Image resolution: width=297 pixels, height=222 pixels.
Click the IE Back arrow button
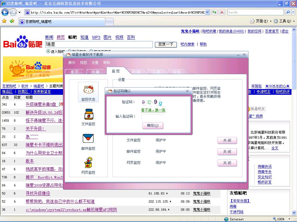coord(5,12)
